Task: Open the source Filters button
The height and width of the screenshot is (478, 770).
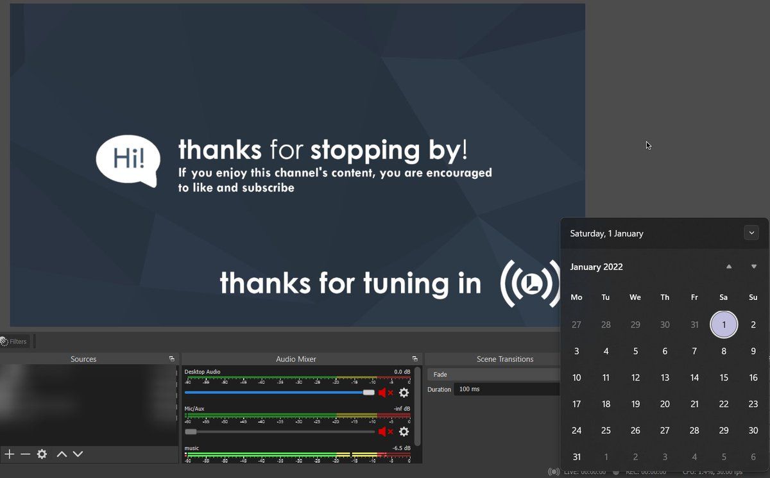Action: 13,342
